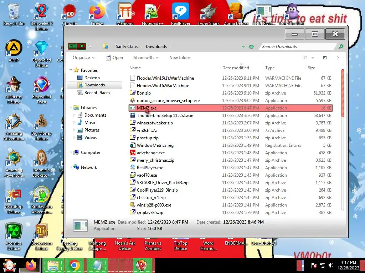Viewport: 365px width, 273px height.
Task: Select Recent Places in Favorites
Action: [97, 93]
